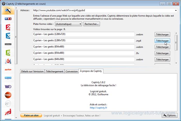The height and width of the screenshot is (121, 181).
Task: Open the TF1 channel
Action: pos(8,19)
